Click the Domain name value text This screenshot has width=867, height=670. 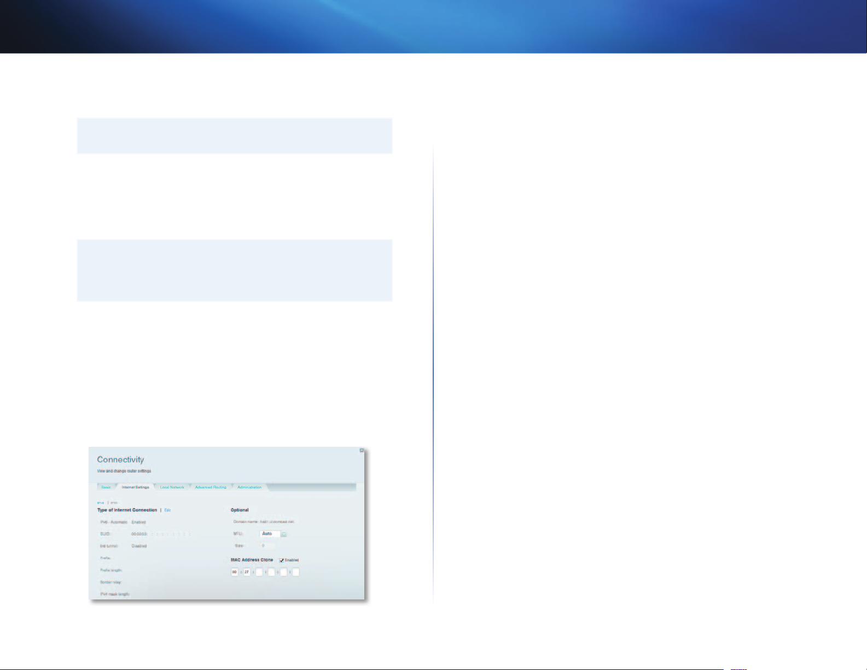(x=277, y=522)
